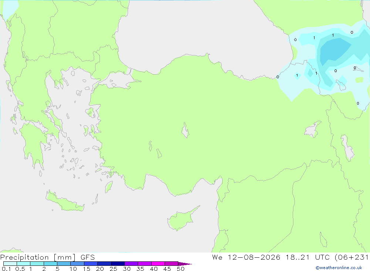Pick the 30–35 mm violet legend swatch

(x=131, y=264)
